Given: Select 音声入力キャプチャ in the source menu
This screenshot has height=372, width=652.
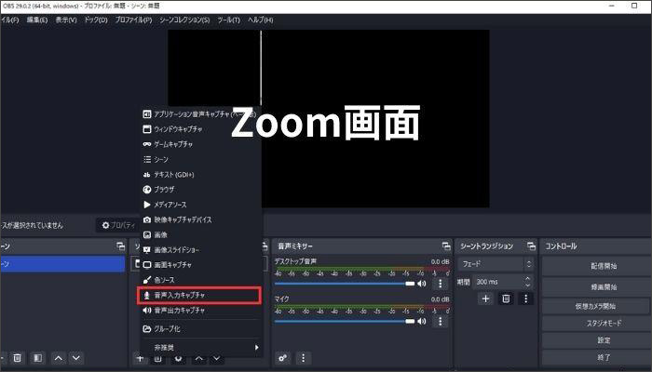Looking at the screenshot, I should coord(199,295).
